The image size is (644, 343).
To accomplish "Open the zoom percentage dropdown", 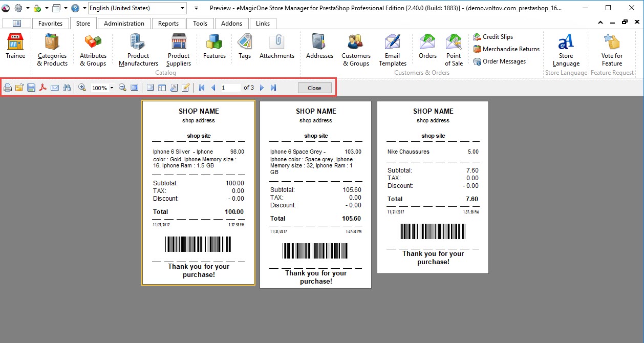I will [112, 88].
